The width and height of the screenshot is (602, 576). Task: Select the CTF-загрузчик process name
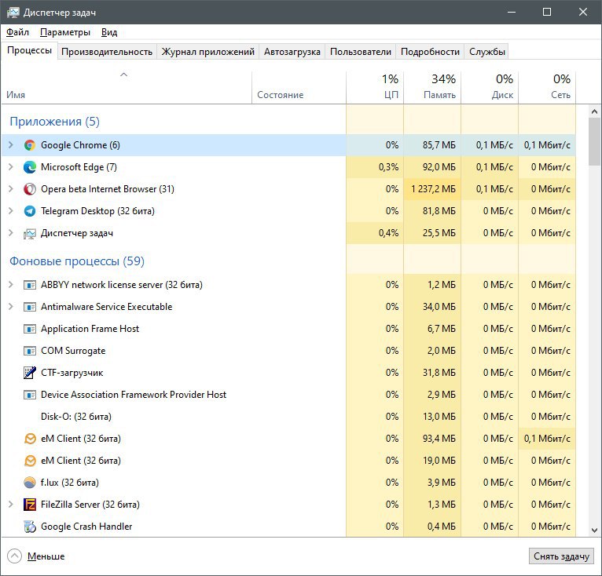click(x=72, y=373)
